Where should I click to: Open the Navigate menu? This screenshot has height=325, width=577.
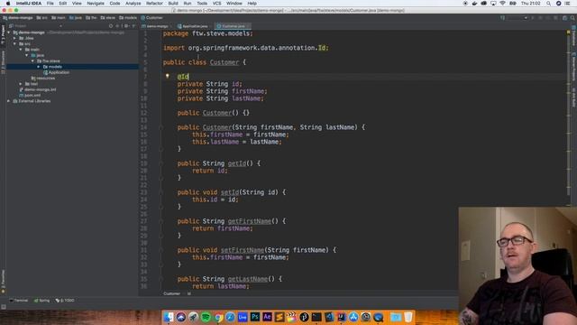click(x=96, y=4)
